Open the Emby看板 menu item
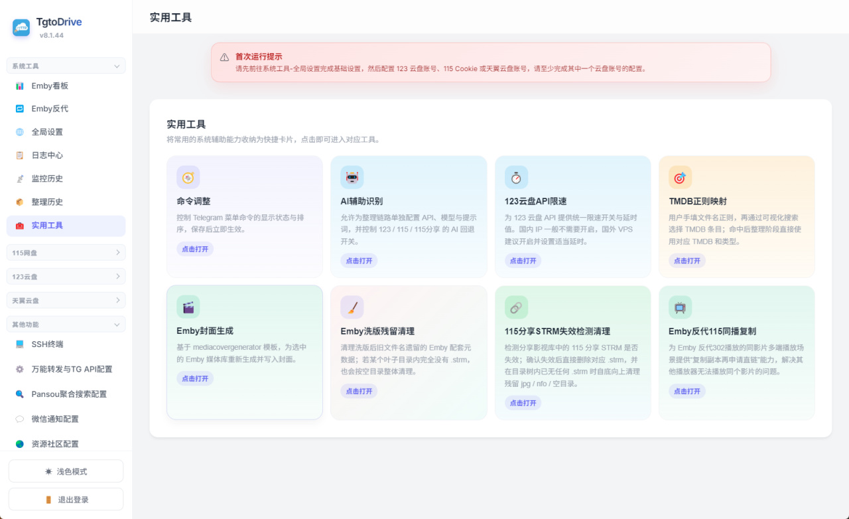This screenshot has width=849, height=519. (66, 86)
